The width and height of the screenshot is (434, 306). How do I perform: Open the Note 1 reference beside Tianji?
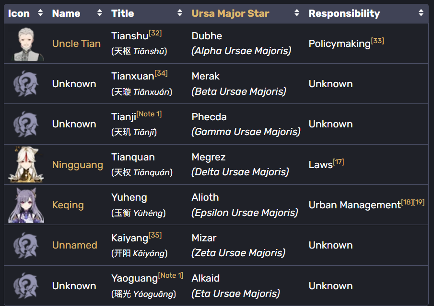click(x=149, y=114)
